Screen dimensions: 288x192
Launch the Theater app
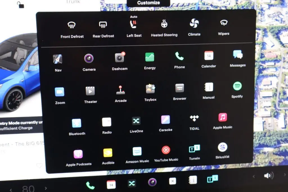point(90,95)
